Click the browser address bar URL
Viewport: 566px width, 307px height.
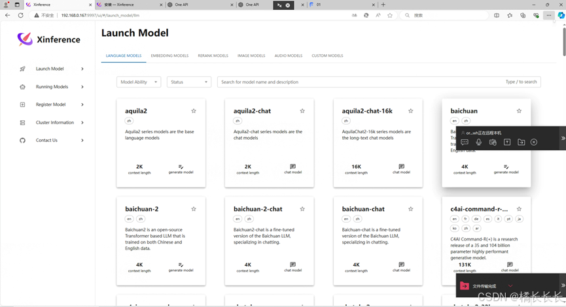[100, 16]
